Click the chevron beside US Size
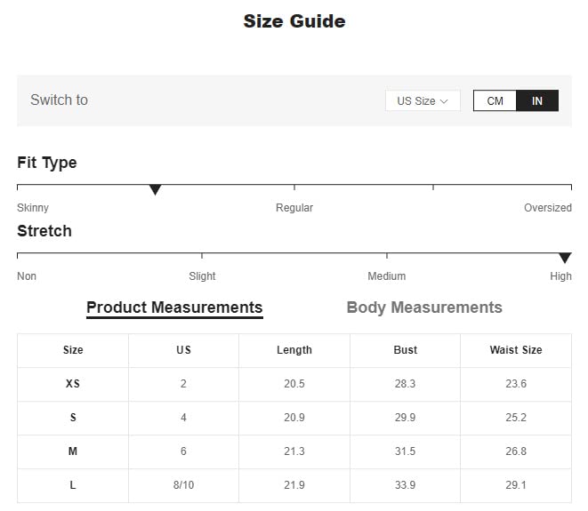The height and width of the screenshot is (511, 588). [x=444, y=101]
